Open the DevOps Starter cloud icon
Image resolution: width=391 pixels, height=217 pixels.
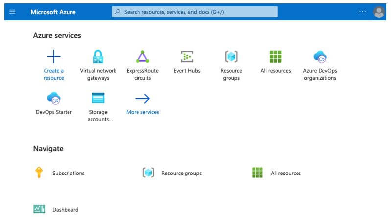click(x=54, y=98)
